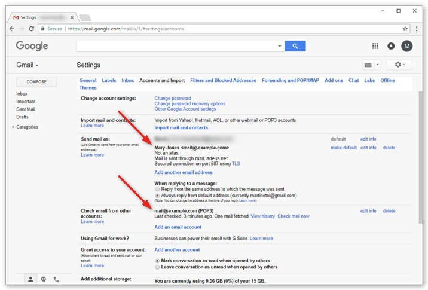
Task: Click the blue search button
Action: pos(295,46)
